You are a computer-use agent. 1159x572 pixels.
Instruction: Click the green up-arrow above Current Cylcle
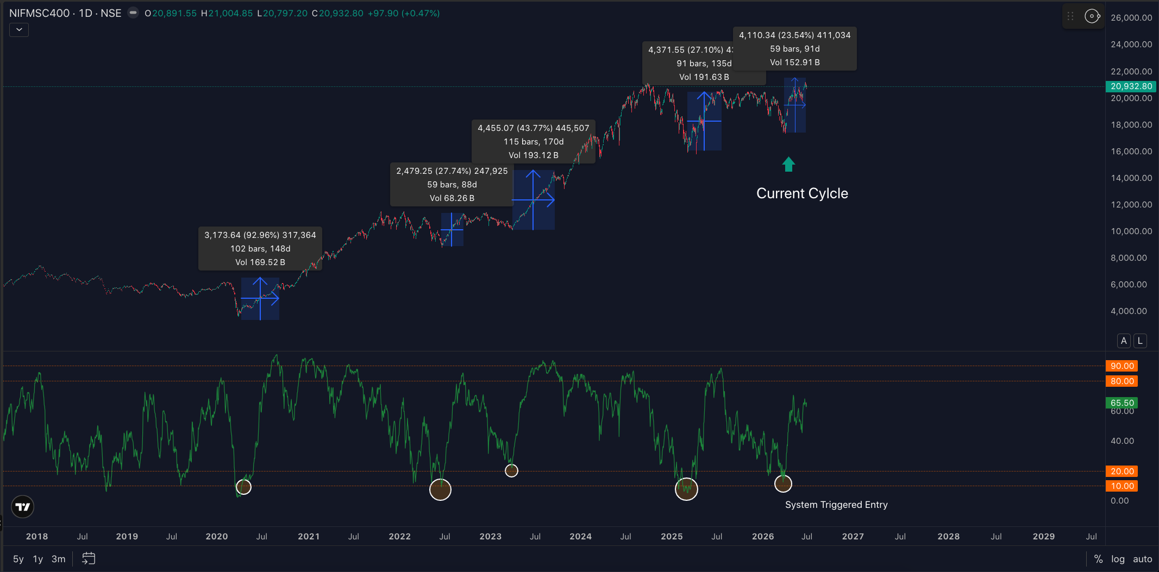pyautogui.click(x=788, y=164)
